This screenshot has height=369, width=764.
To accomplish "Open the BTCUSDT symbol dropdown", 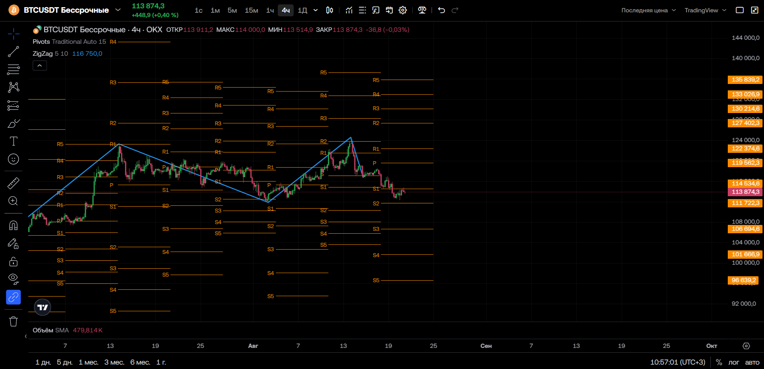I will [x=118, y=10].
